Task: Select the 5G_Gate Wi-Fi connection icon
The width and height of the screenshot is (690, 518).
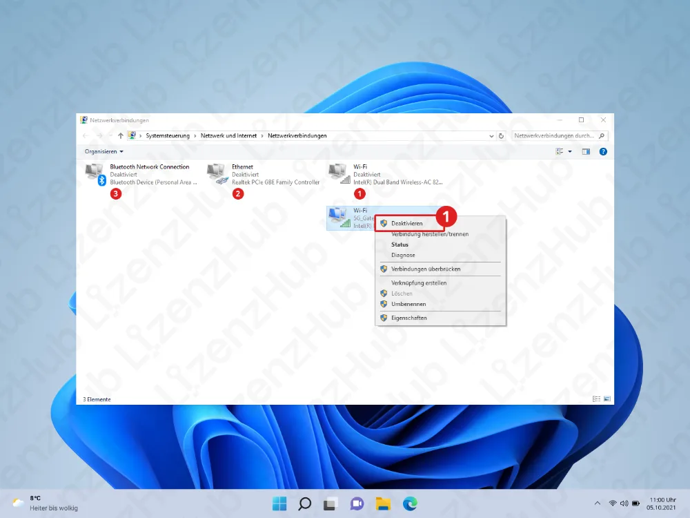Action: (338, 218)
